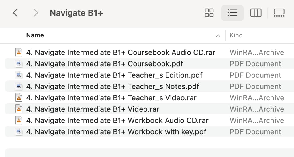Click the column divider beside Kind header
This screenshot has width=294, height=157.
tap(291, 35)
